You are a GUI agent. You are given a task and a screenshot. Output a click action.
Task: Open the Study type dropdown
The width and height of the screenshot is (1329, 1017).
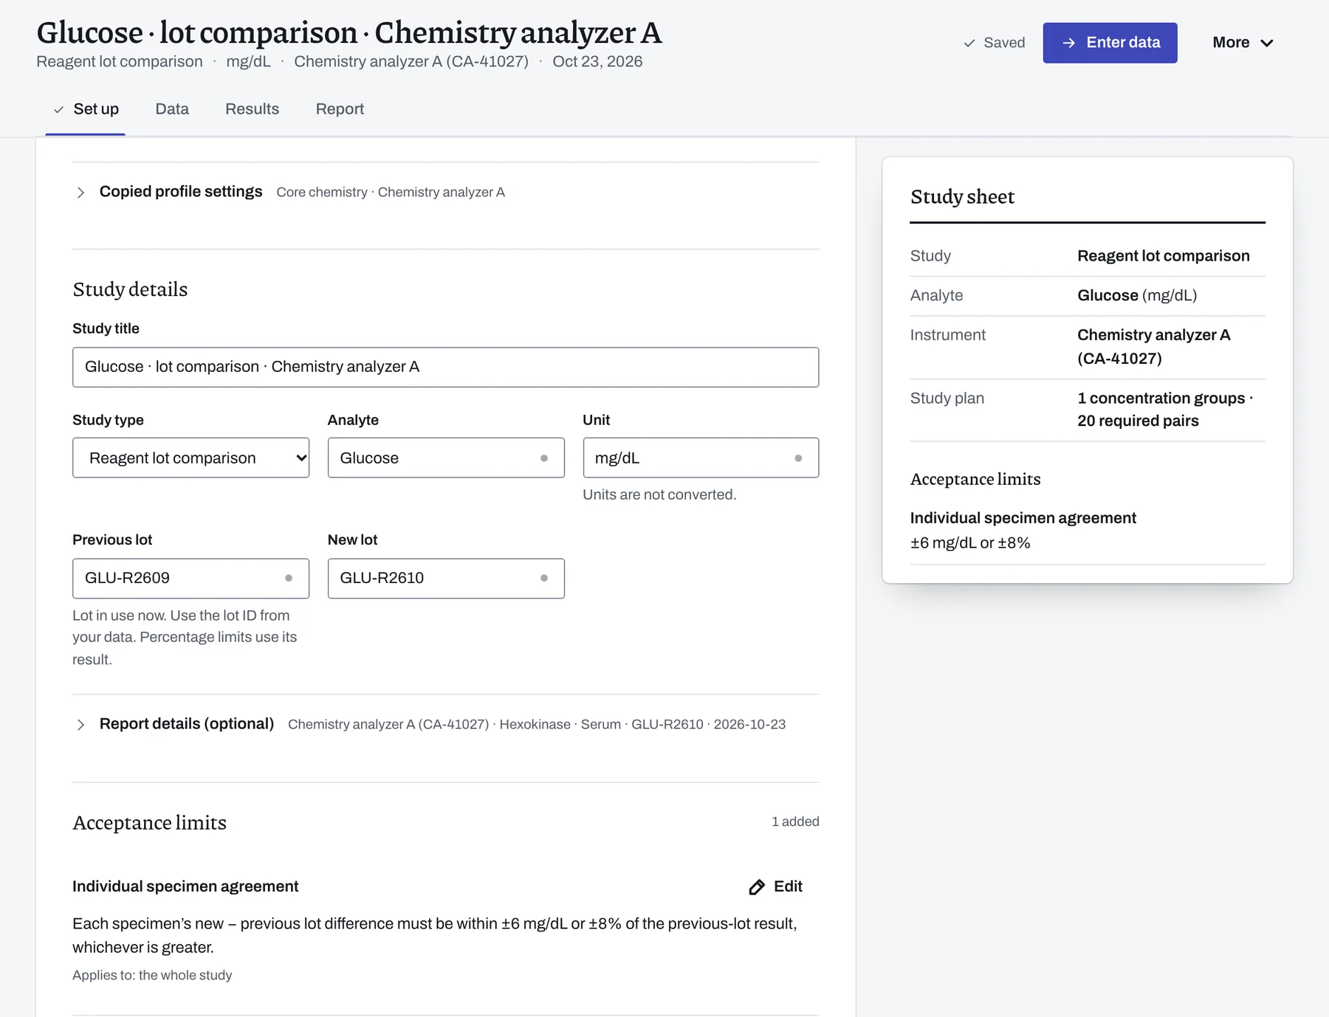(190, 458)
